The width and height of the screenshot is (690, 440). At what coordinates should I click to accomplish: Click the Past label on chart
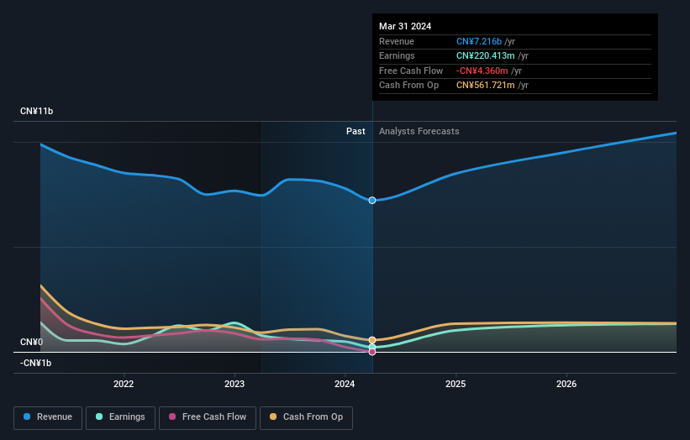[x=356, y=131]
